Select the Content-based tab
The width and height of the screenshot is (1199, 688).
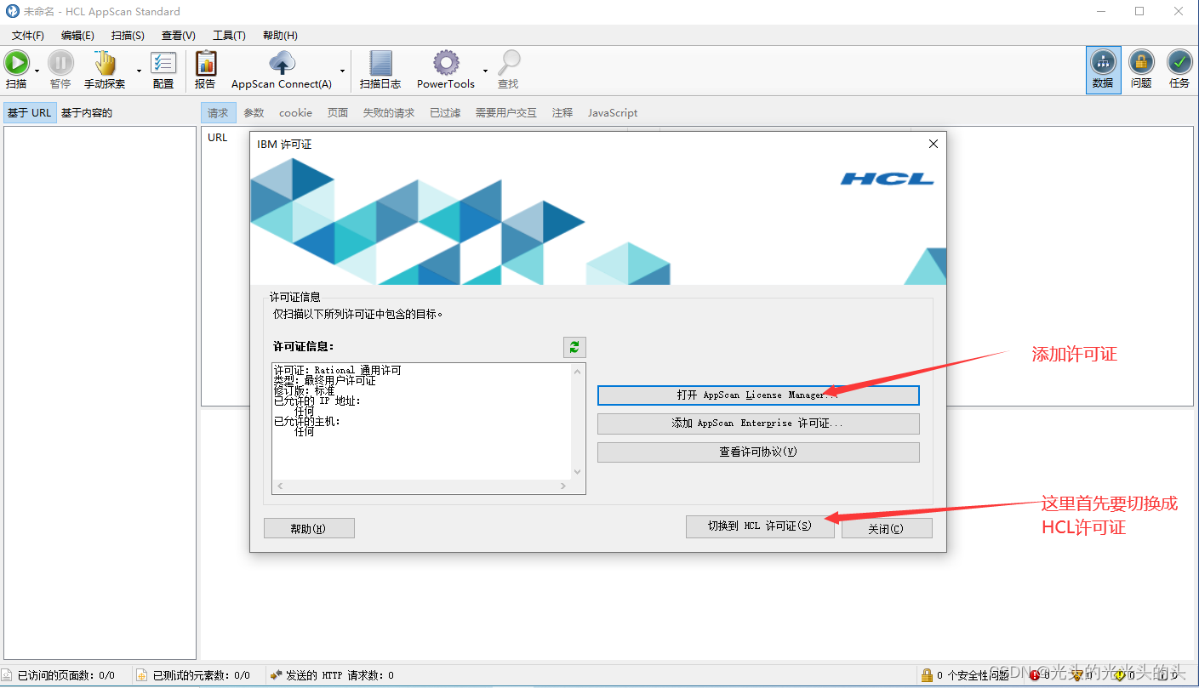[x=86, y=112]
